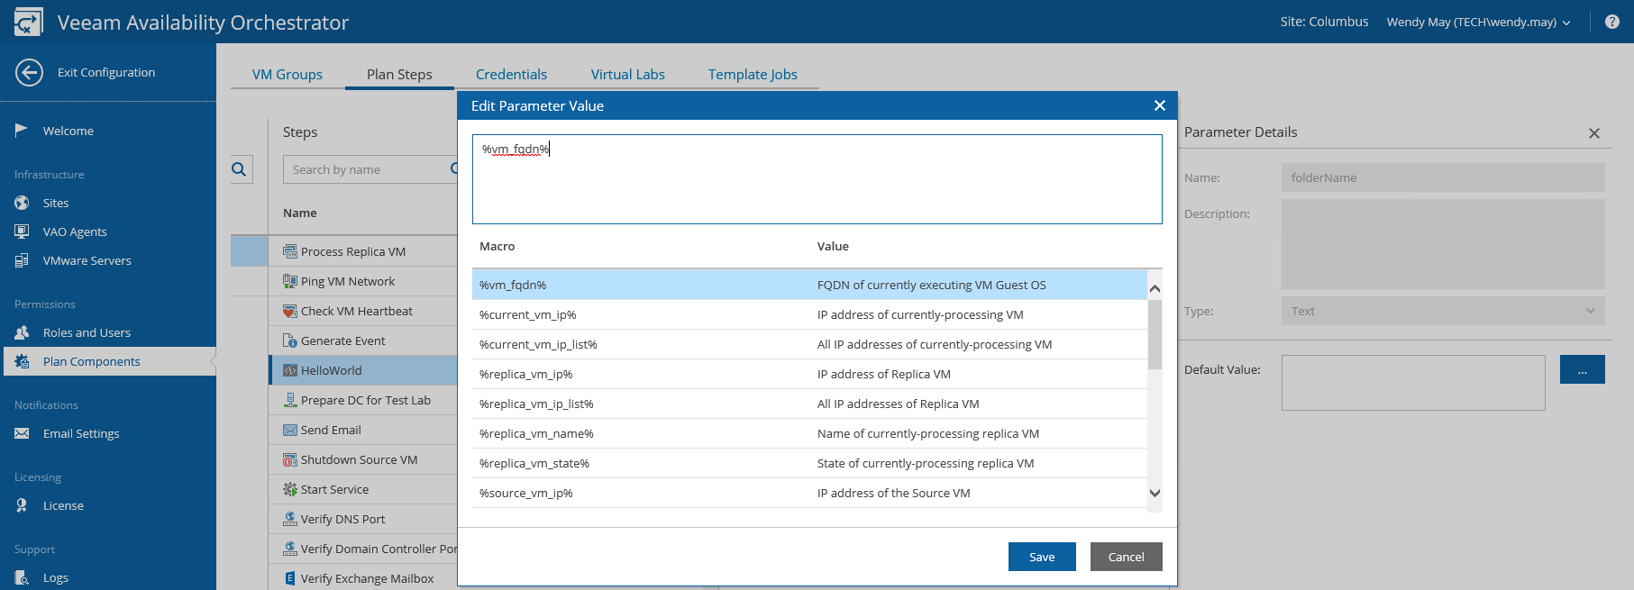Click the scroll down arrow of macro list
The height and width of the screenshot is (590, 1634).
tap(1155, 493)
